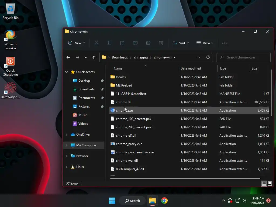Open Videos in the navigation pane
Screen dimensions: 276x207
point(83,123)
